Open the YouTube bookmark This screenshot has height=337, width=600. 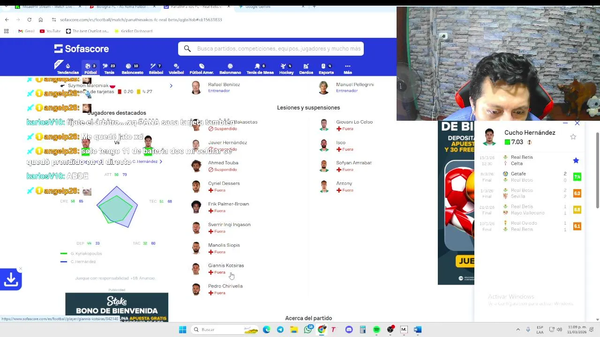[x=51, y=31]
